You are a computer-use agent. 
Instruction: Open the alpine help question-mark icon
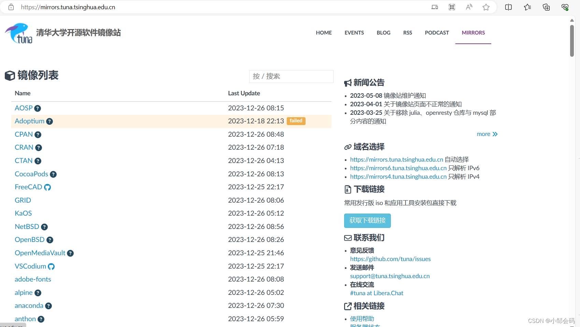pos(38,293)
